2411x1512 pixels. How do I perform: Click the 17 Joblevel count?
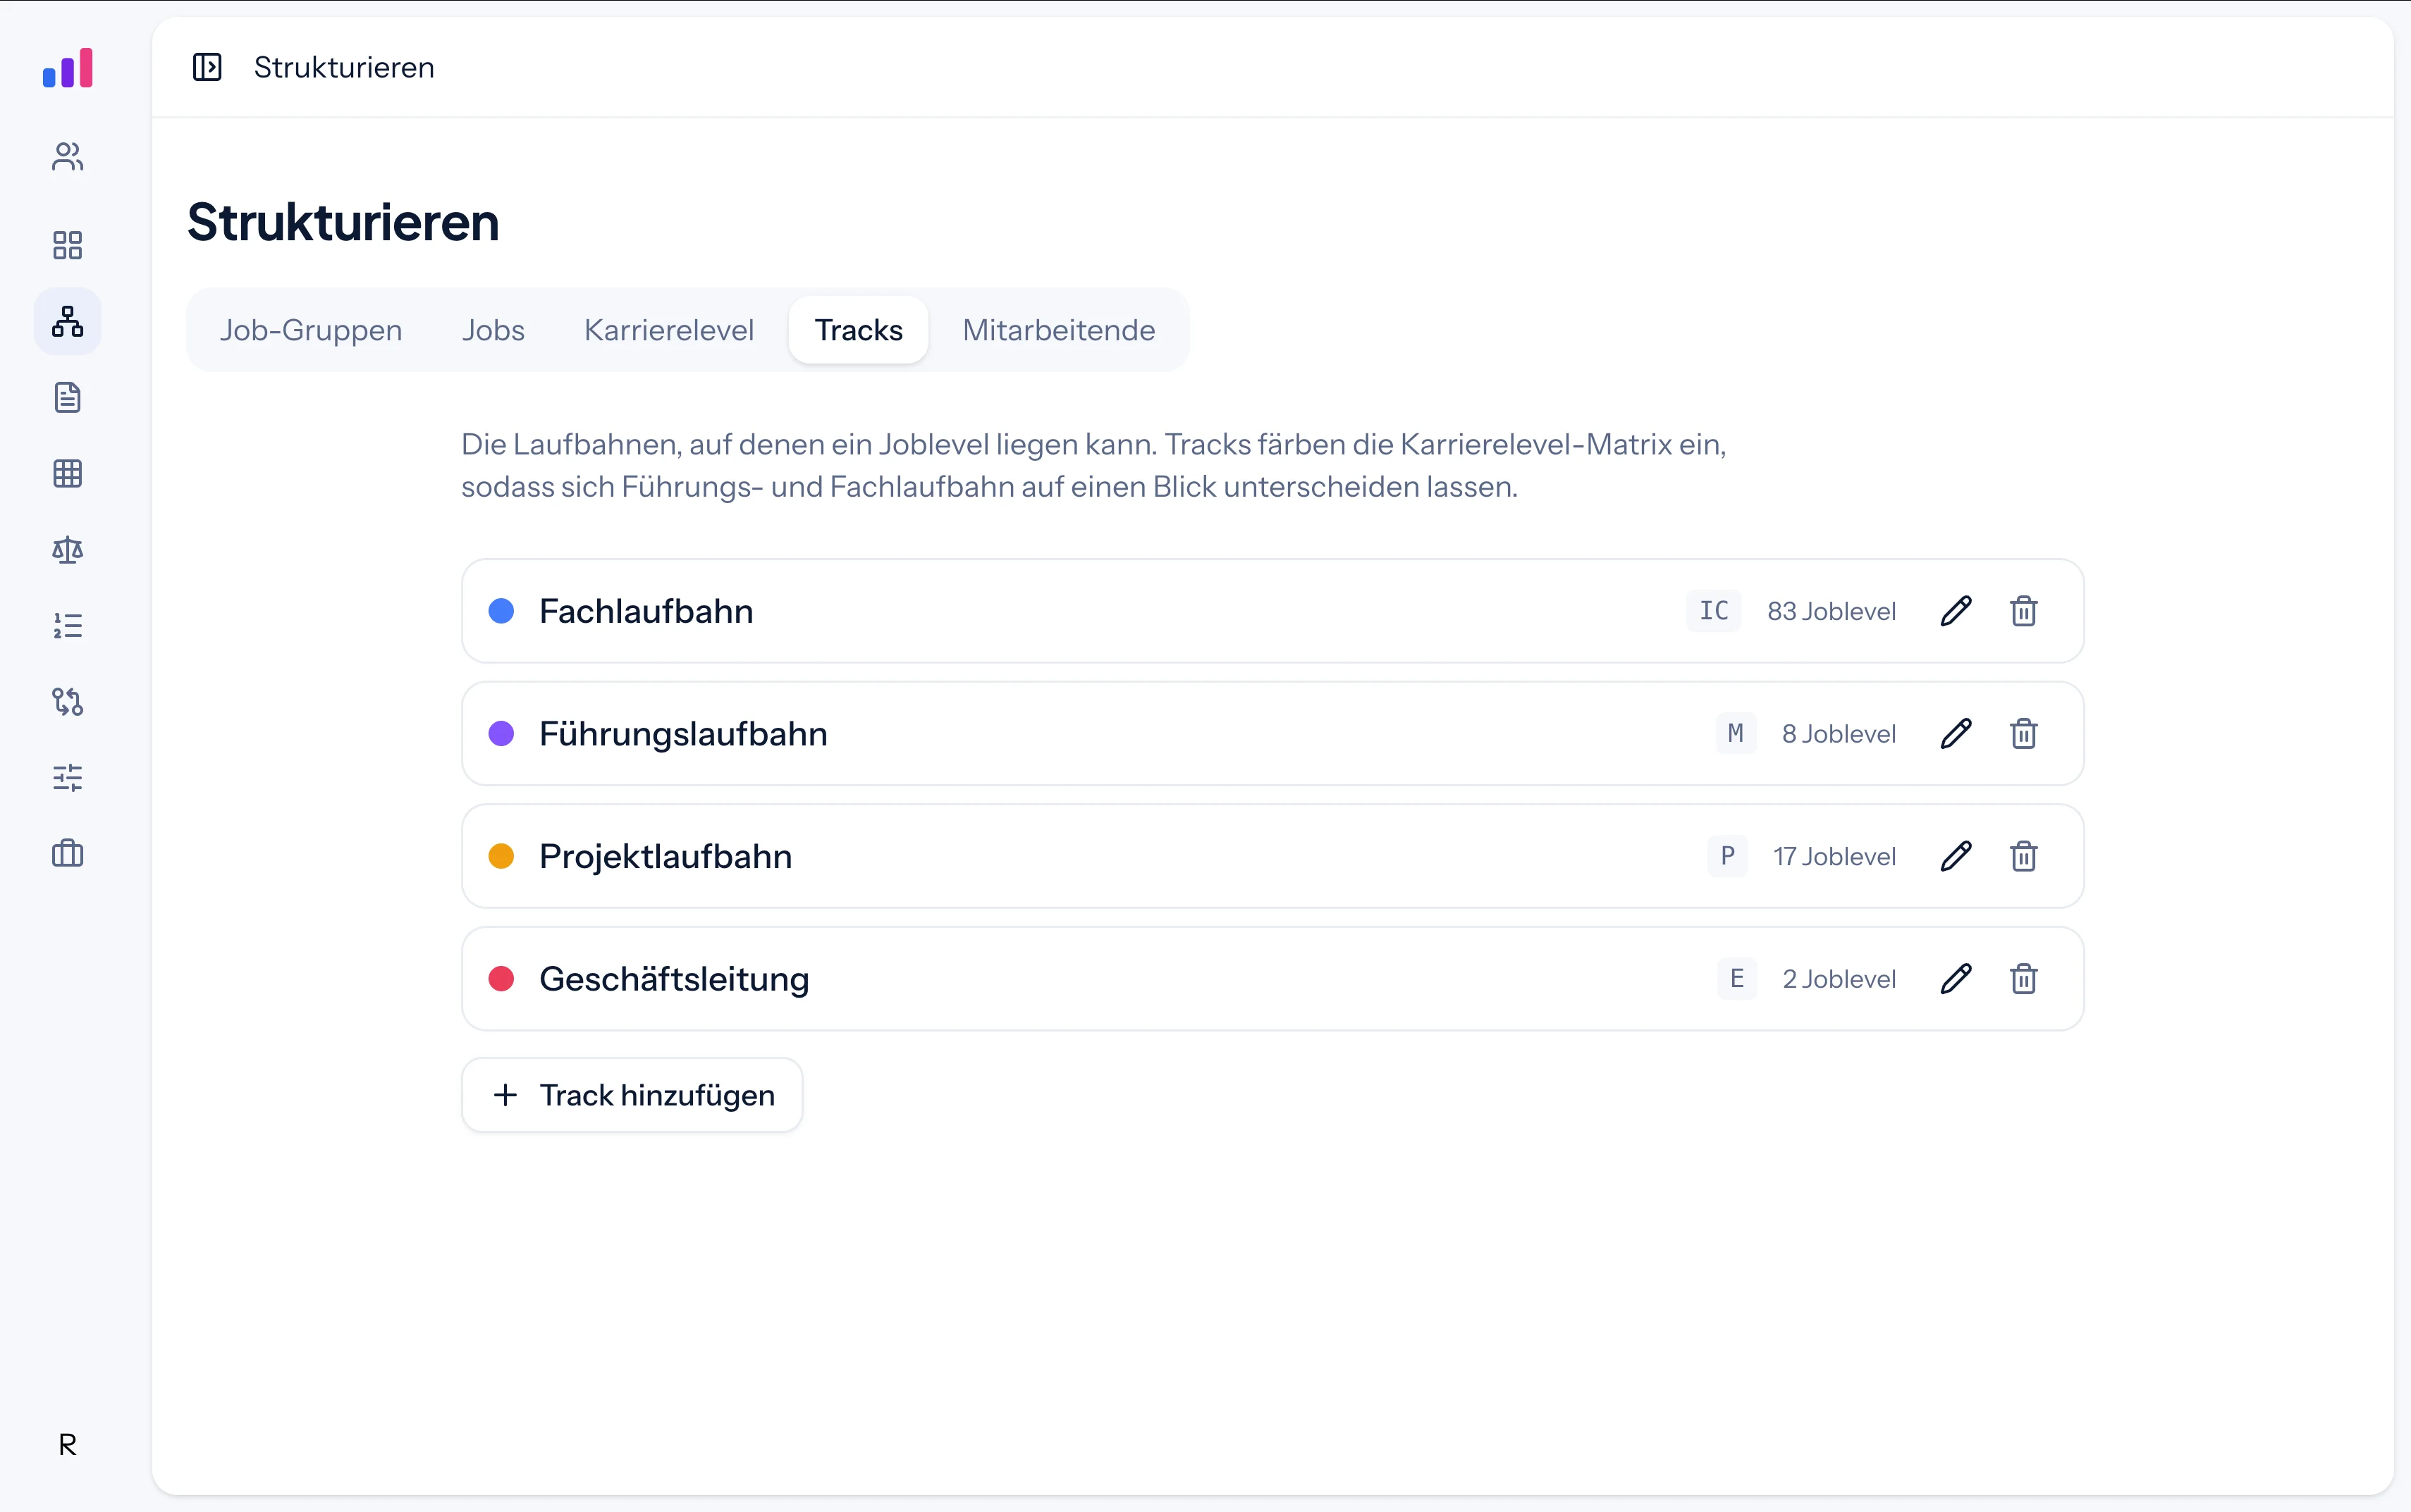pyautogui.click(x=1834, y=856)
